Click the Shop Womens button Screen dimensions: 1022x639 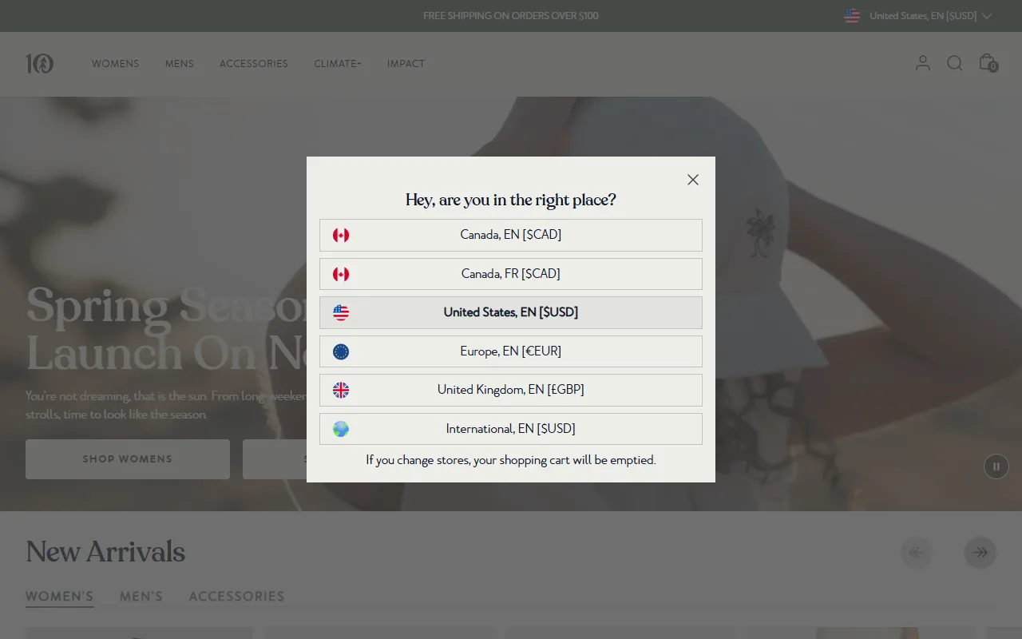(128, 459)
